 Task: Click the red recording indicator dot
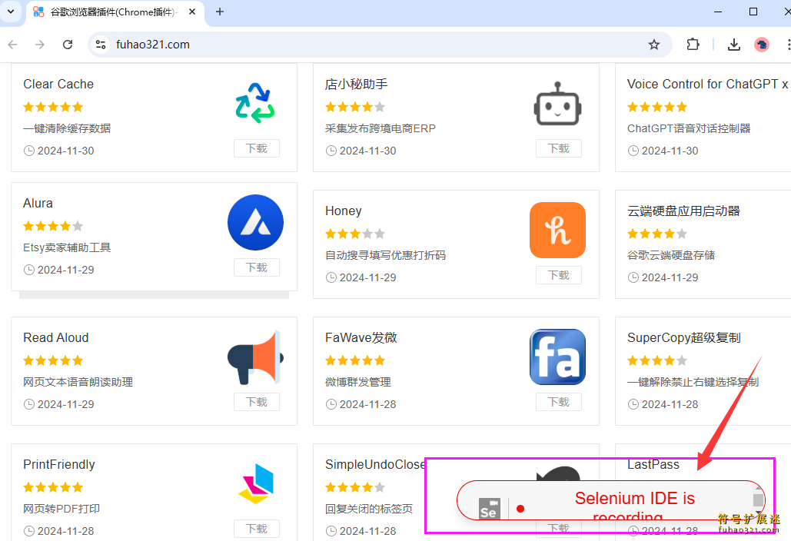point(520,509)
